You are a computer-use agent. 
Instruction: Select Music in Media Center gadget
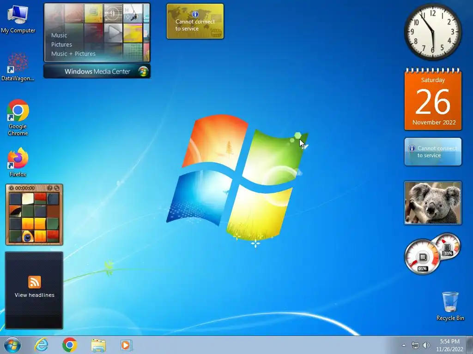pos(59,35)
